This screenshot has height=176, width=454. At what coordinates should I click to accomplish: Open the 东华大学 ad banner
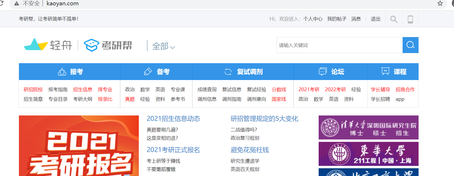(x=368, y=154)
